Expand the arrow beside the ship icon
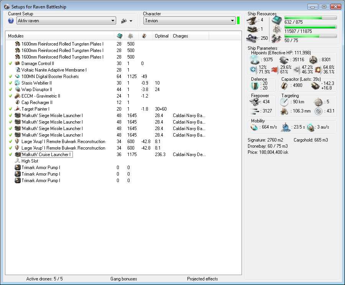 131,21
